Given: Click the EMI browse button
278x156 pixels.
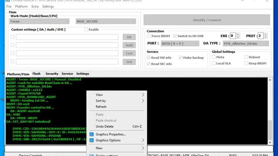Looking at the screenshot, I should coord(129,62).
